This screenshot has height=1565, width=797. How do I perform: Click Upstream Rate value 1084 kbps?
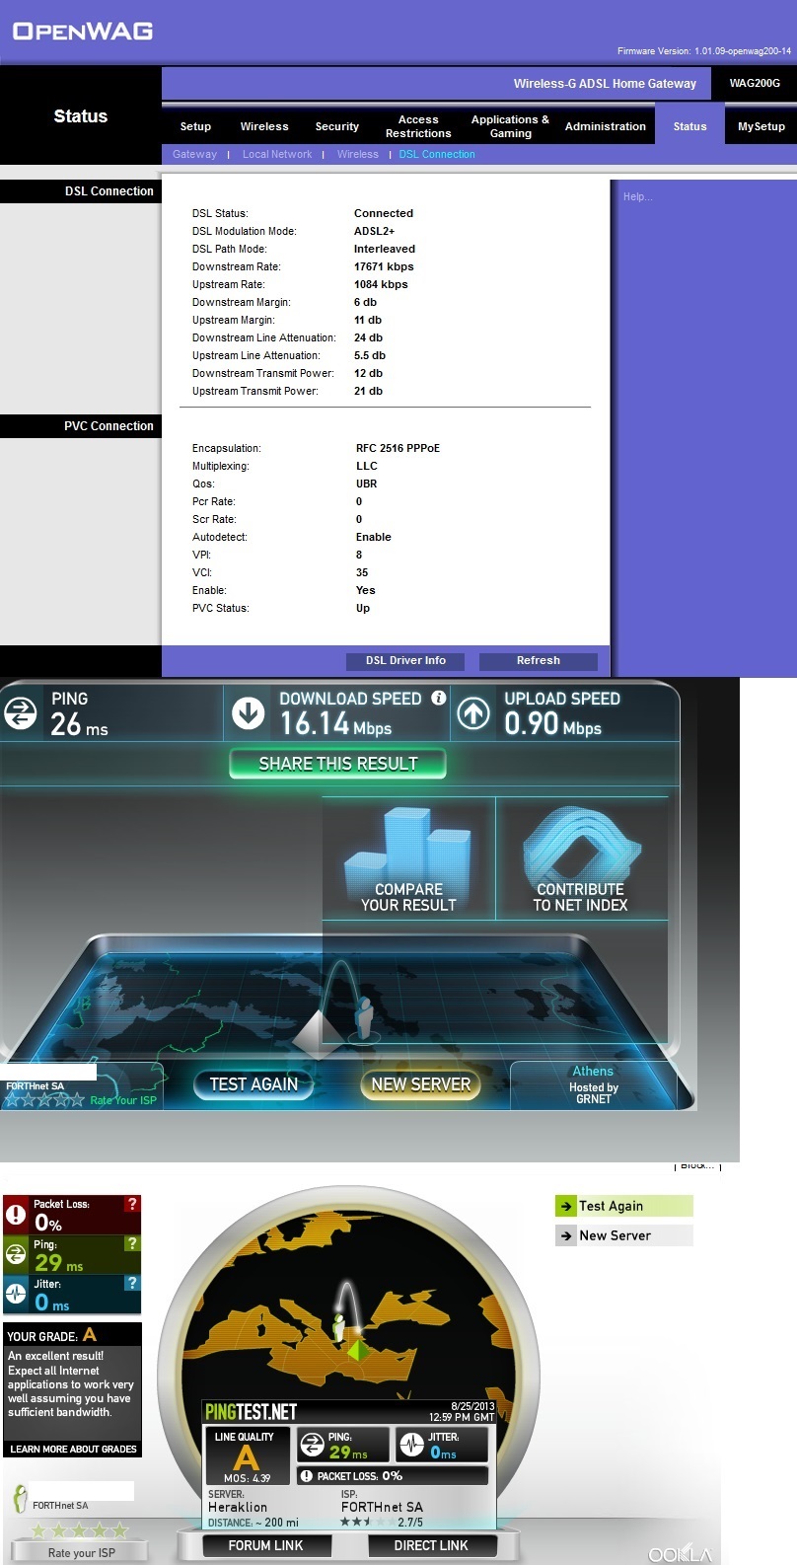click(x=381, y=284)
